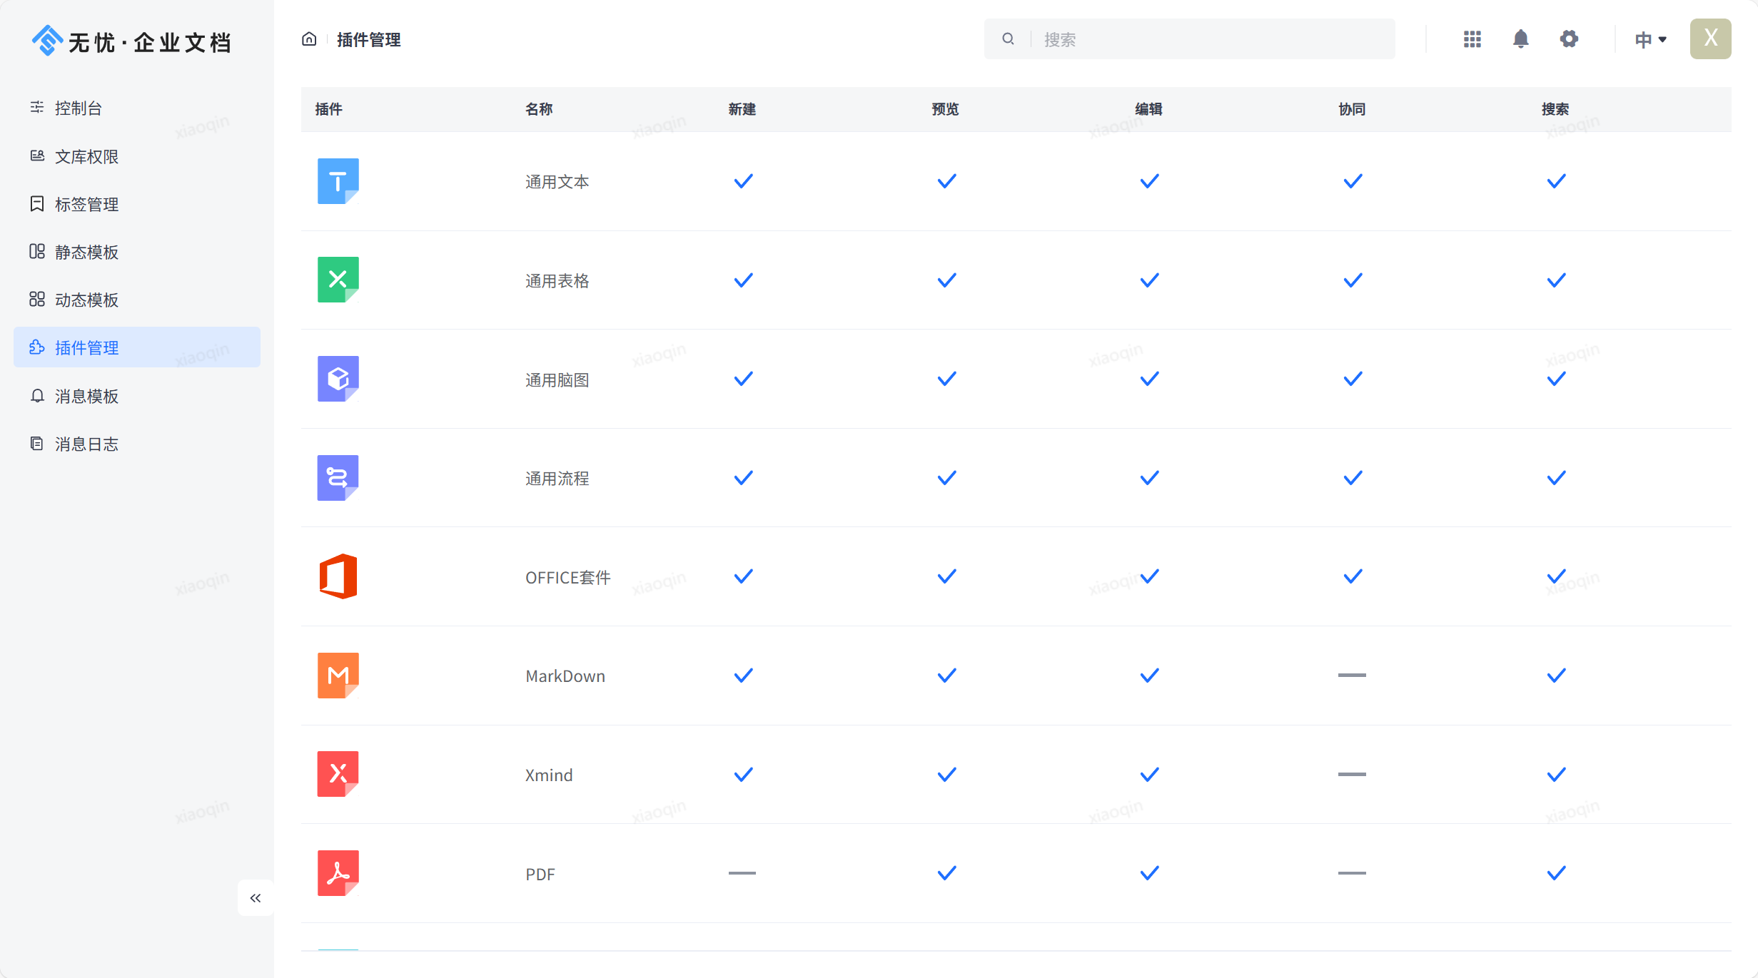The image size is (1758, 978).
Task: Toggle 搜索 checkmark for OFFICE套件
Action: [1556, 576]
